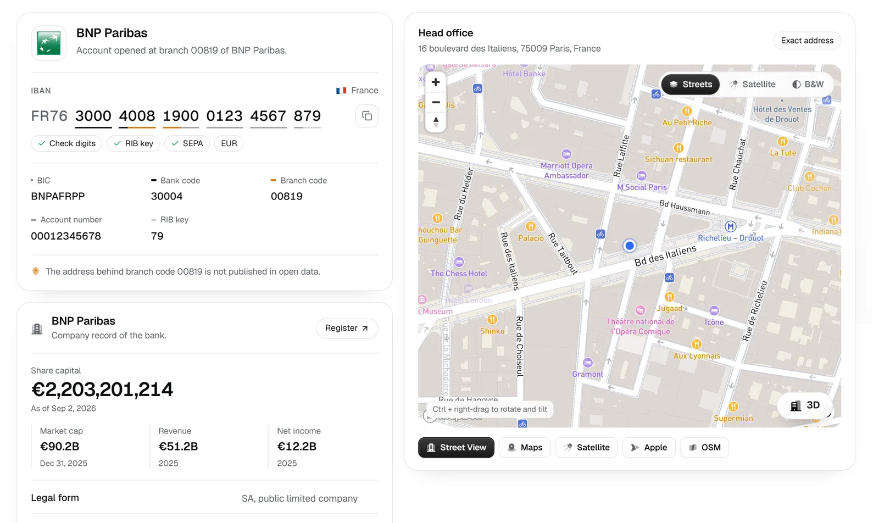Open Street View tab
The height and width of the screenshot is (523, 879).
pos(456,448)
